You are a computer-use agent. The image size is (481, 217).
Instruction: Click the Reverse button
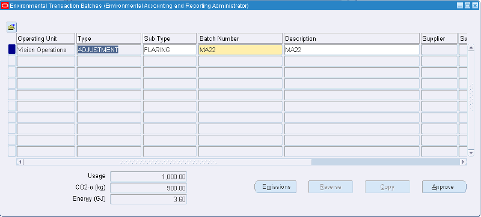pos(330,187)
